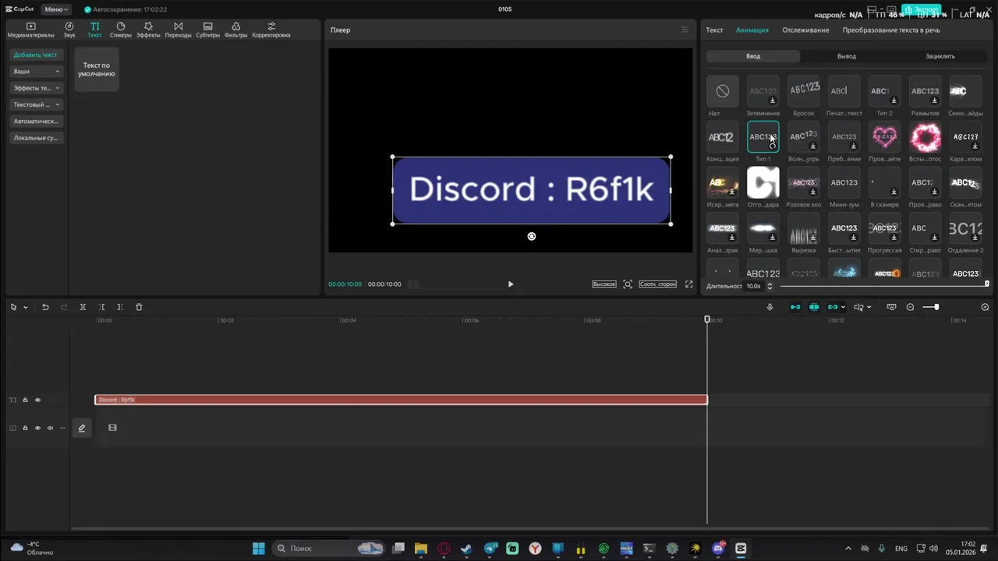
Task: Open the Высокое preview quality dropdown
Action: tap(604, 284)
